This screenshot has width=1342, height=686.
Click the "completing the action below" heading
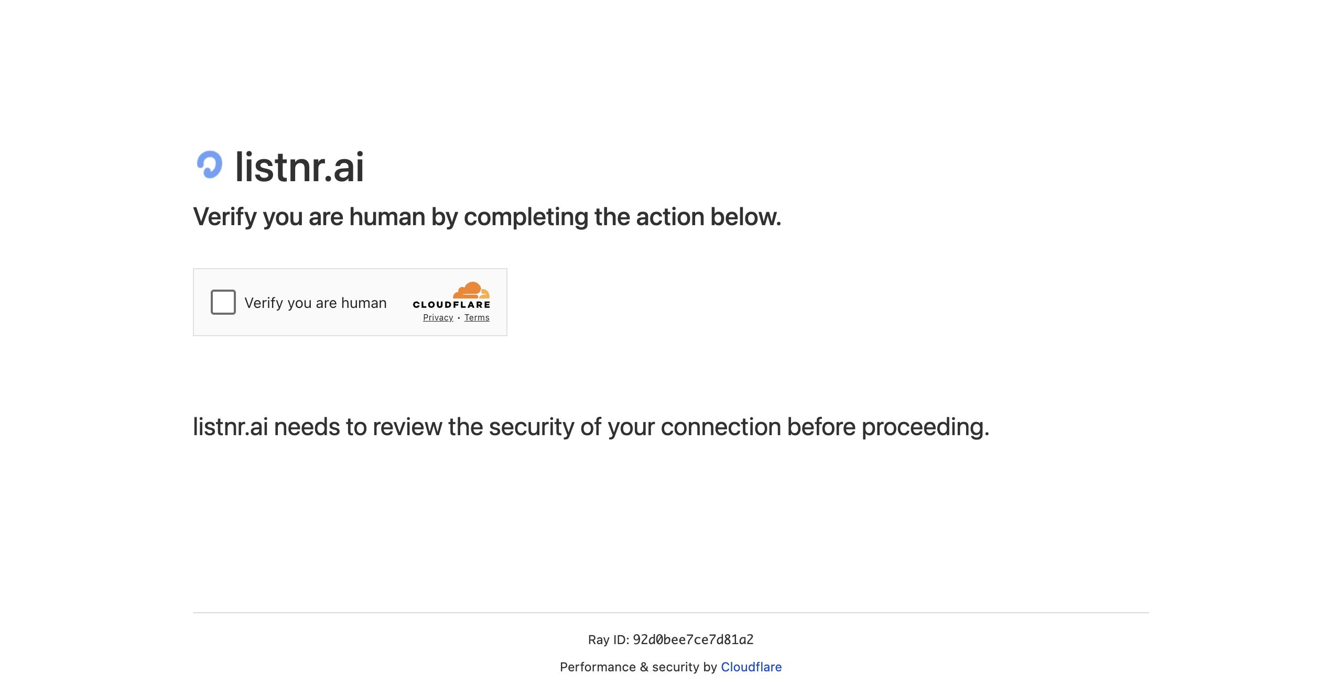pos(622,217)
